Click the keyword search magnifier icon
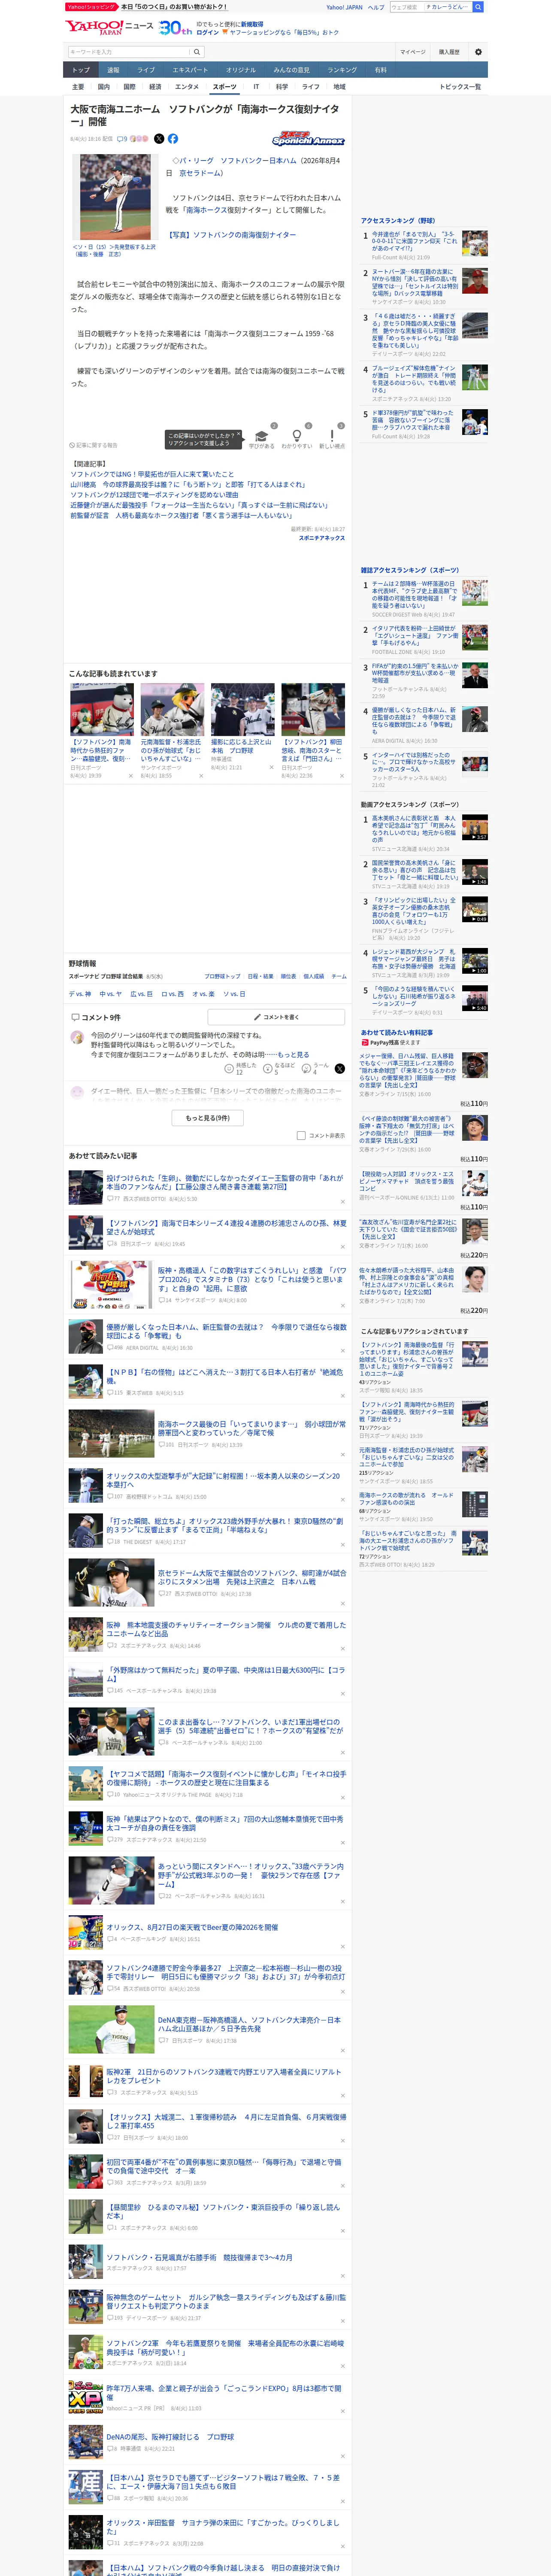 click(197, 52)
